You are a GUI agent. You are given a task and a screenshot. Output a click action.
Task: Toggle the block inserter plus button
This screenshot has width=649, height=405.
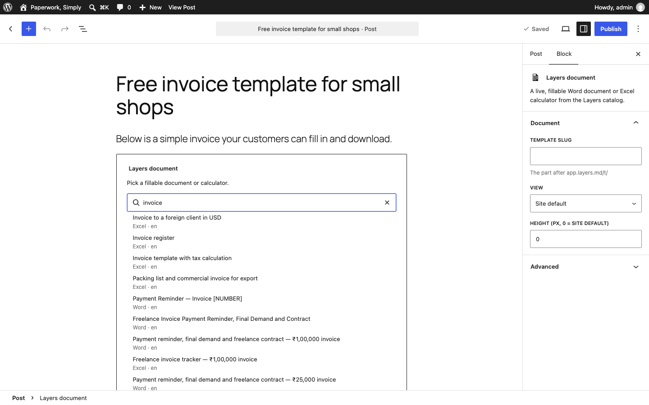[x=29, y=29]
